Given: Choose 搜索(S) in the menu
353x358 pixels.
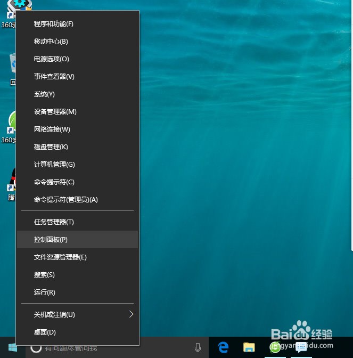Looking at the screenshot, I should pyautogui.click(x=77, y=275).
